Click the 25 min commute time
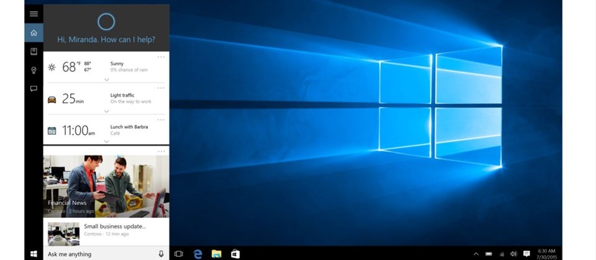 (x=73, y=99)
